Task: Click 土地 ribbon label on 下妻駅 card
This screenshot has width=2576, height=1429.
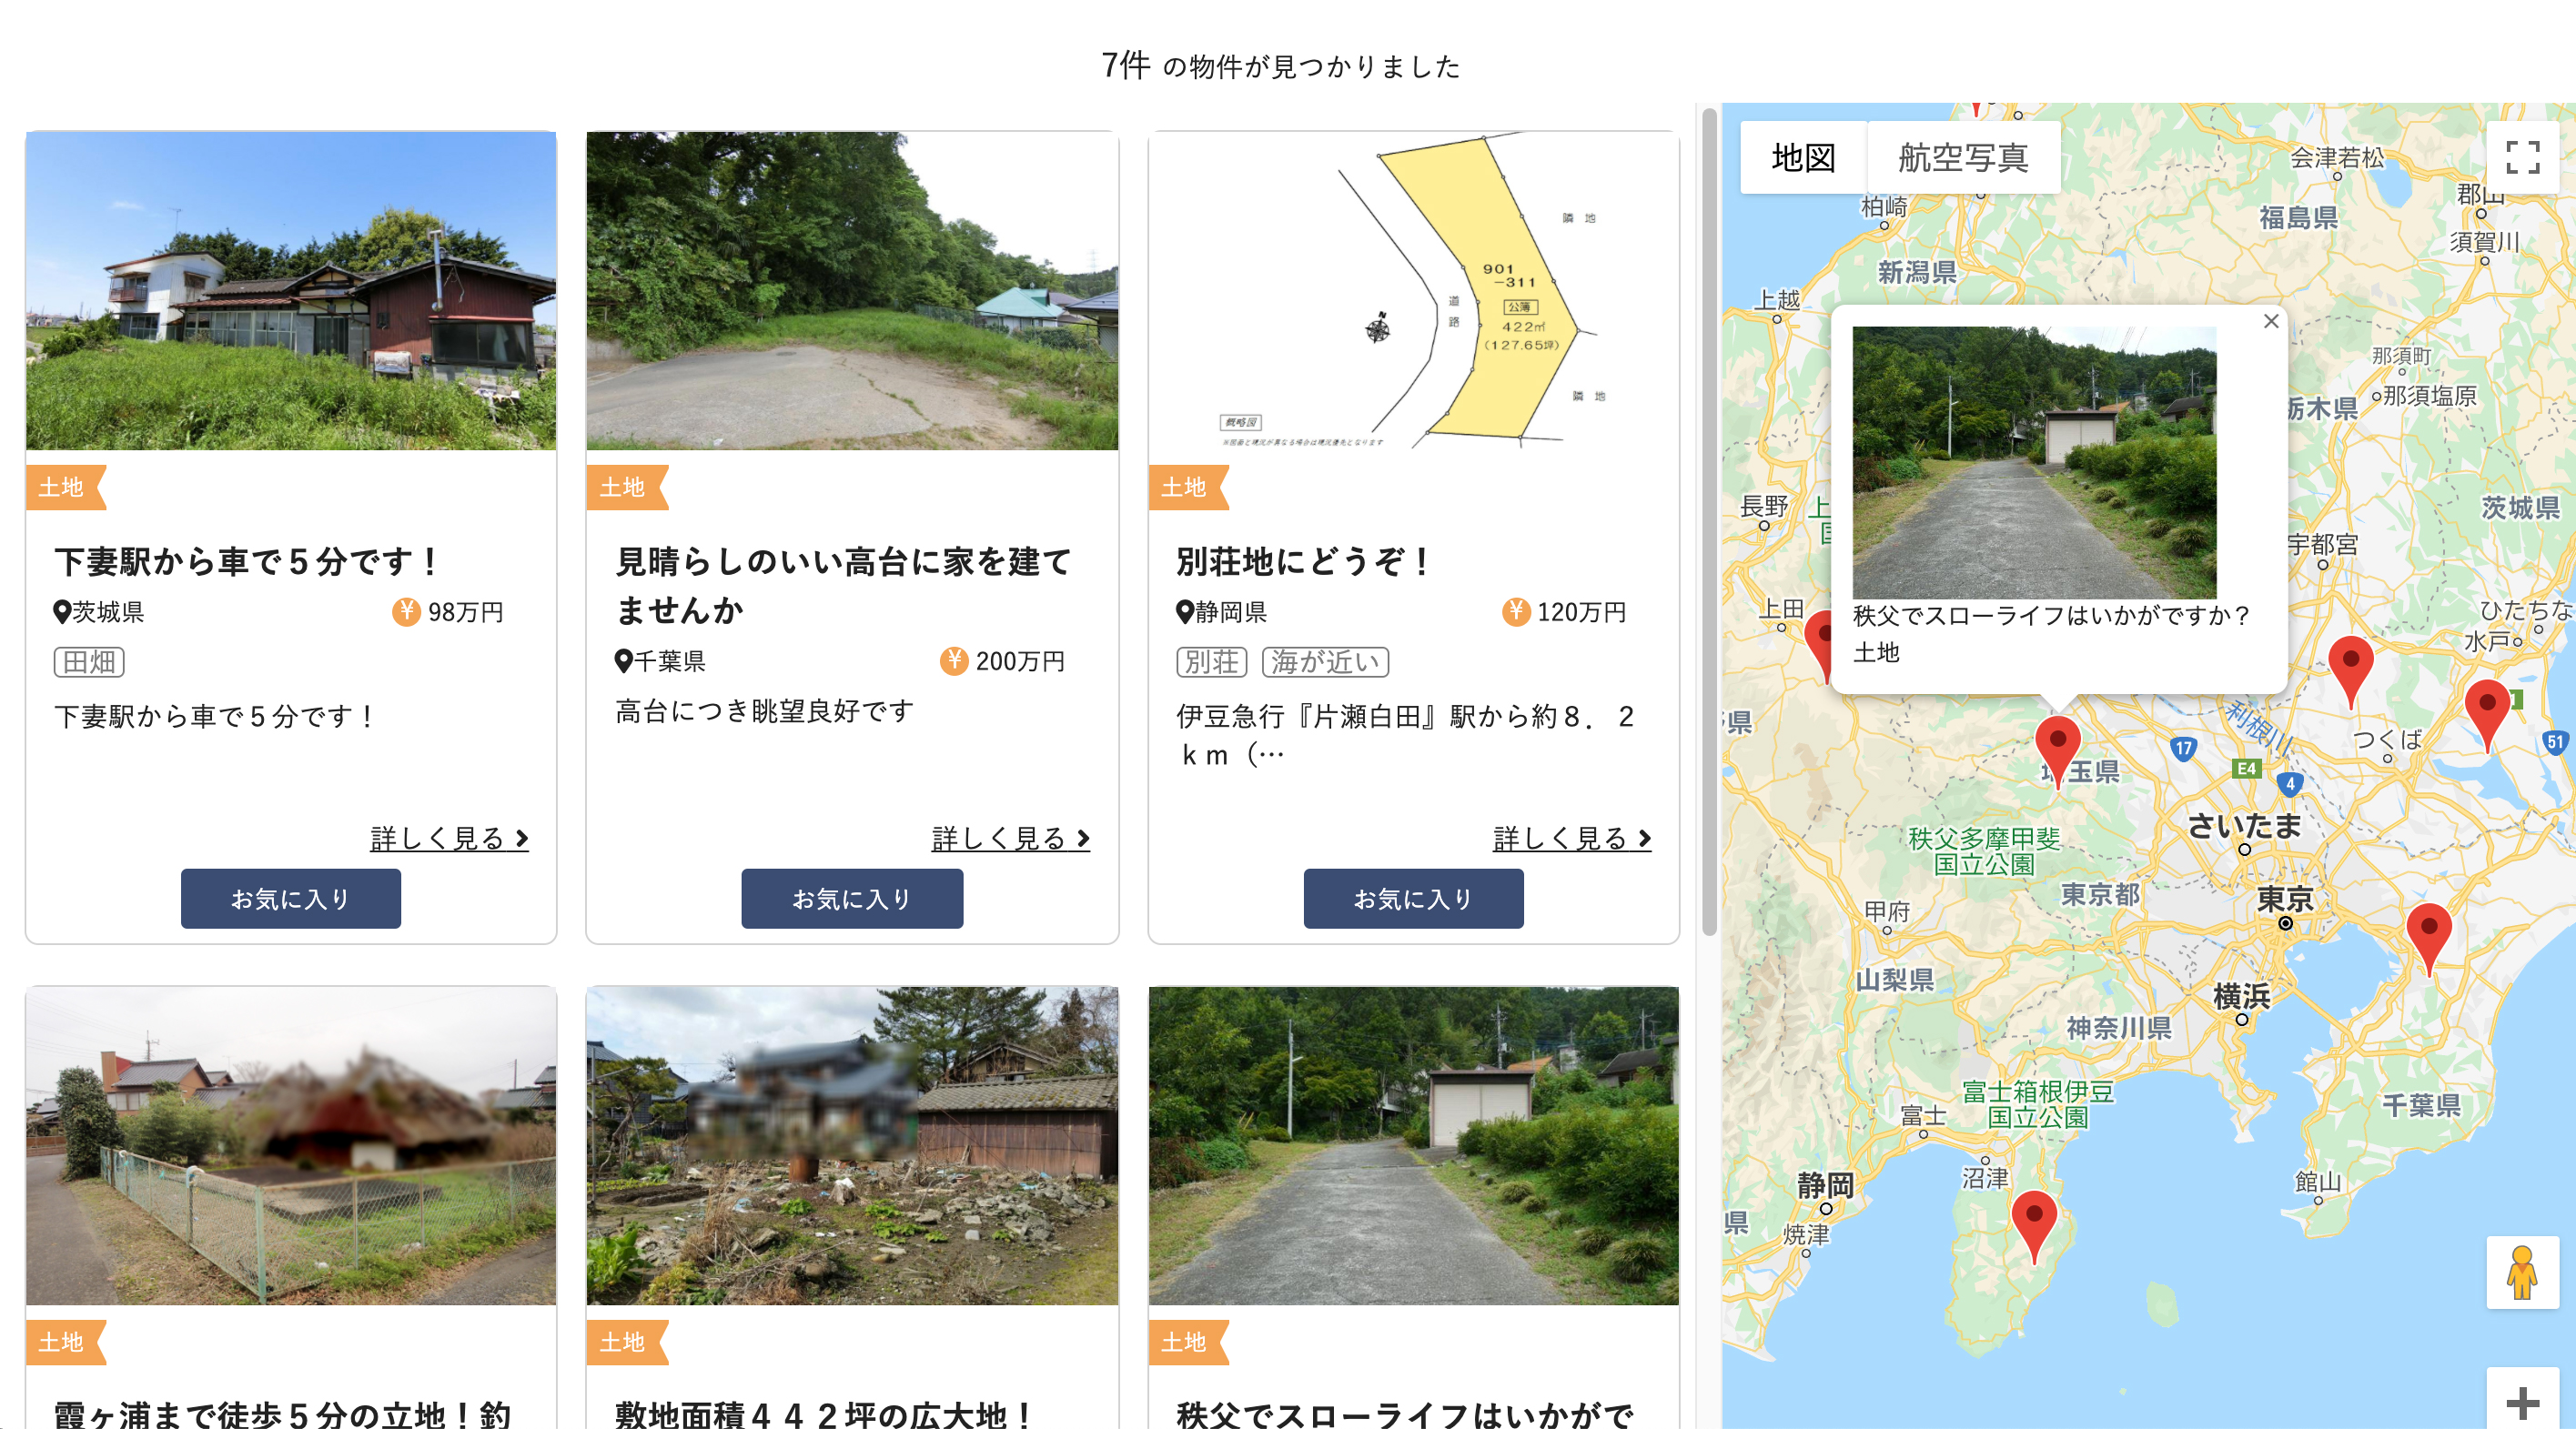Action: [x=65, y=487]
